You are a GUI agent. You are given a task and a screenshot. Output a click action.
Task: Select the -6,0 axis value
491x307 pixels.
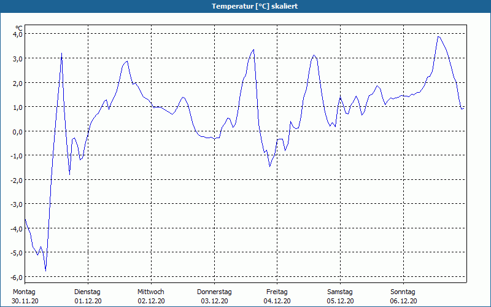pos(17,278)
